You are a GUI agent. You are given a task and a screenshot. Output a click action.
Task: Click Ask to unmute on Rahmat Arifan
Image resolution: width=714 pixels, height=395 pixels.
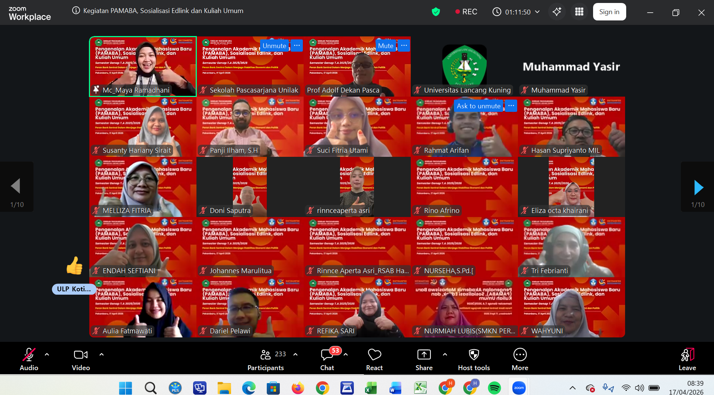(x=478, y=106)
